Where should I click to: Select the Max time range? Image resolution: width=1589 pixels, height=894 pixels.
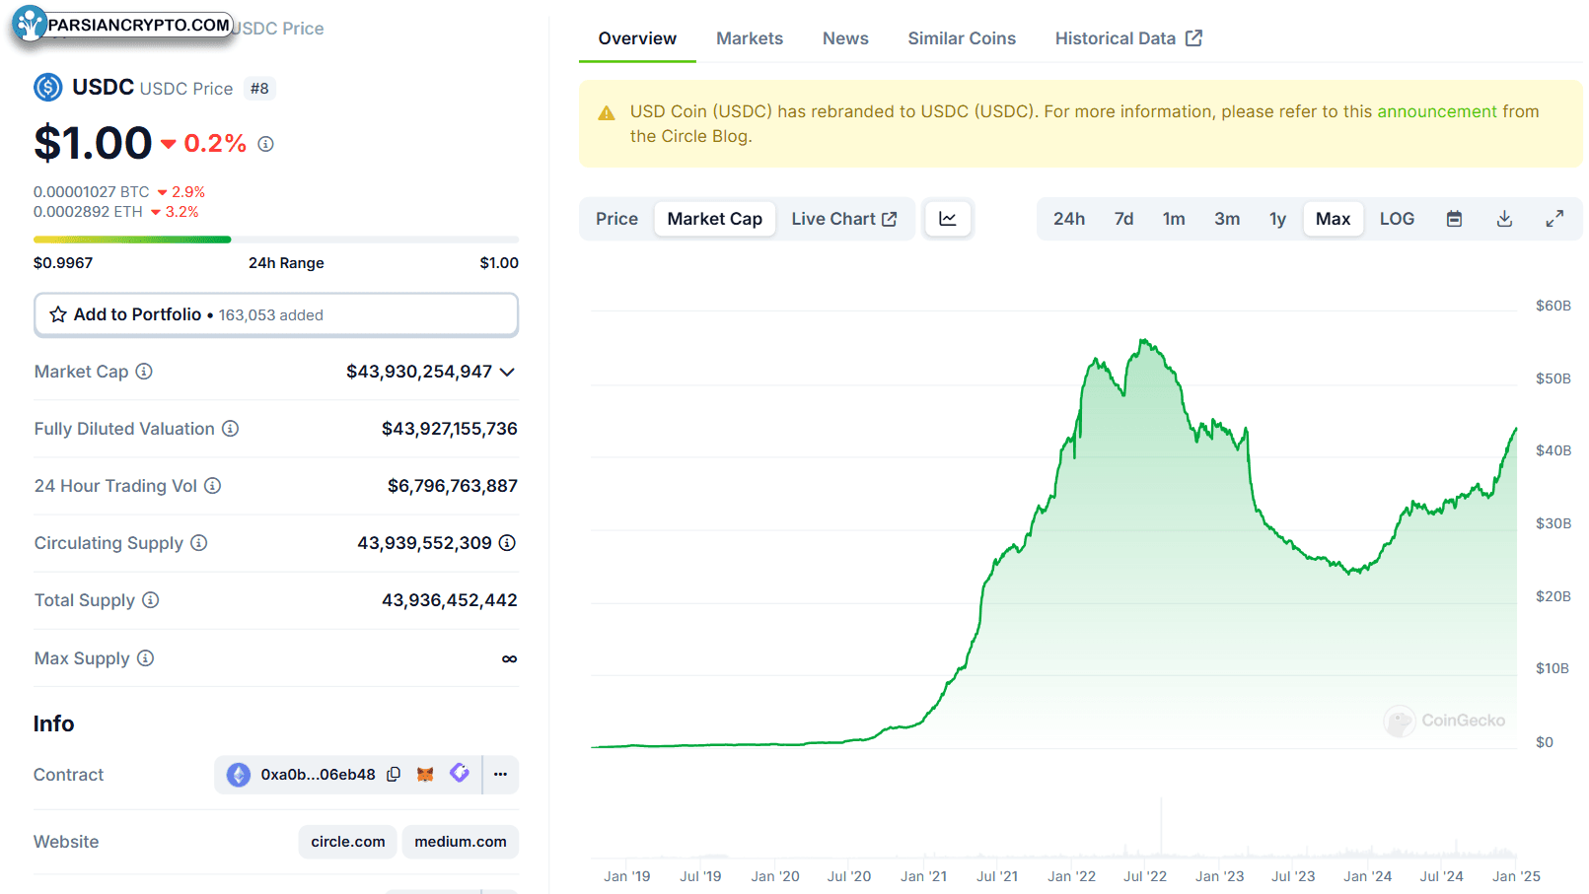click(x=1334, y=219)
